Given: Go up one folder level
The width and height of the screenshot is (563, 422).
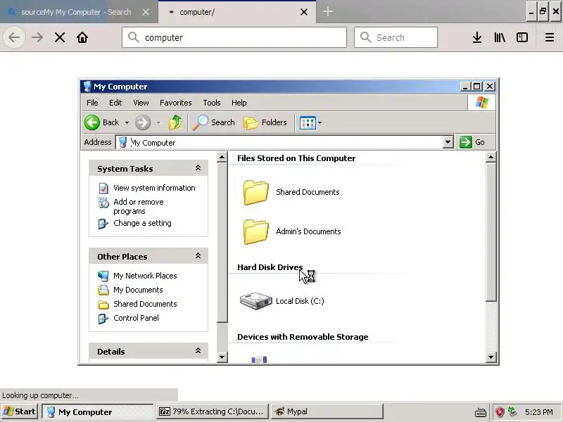Looking at the screenshot, I should click(x=175, y=122).
